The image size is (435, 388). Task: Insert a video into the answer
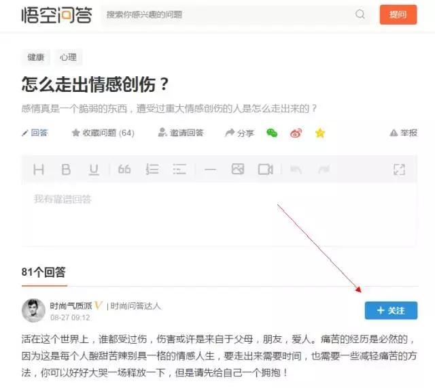click(x=266, y=169)
